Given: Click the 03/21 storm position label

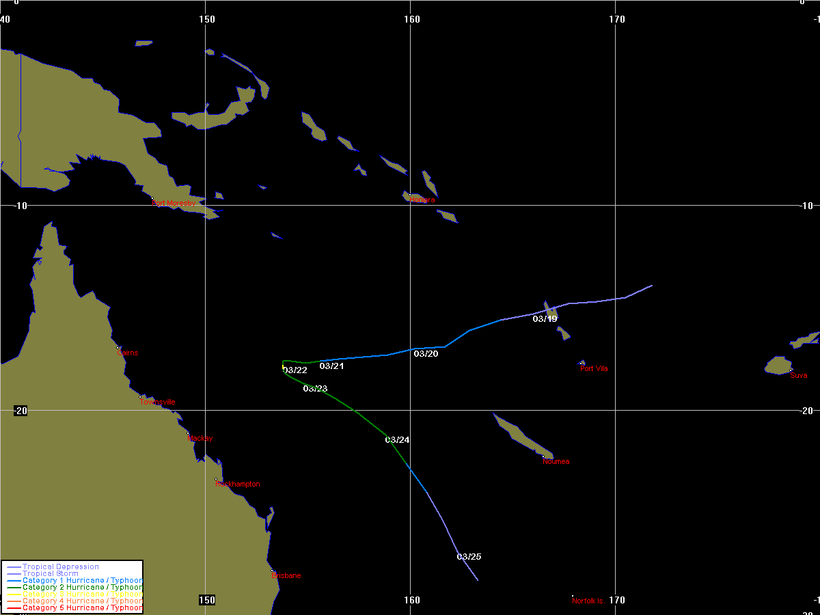Looking at the screenshot, I should [x=331, y=366].
